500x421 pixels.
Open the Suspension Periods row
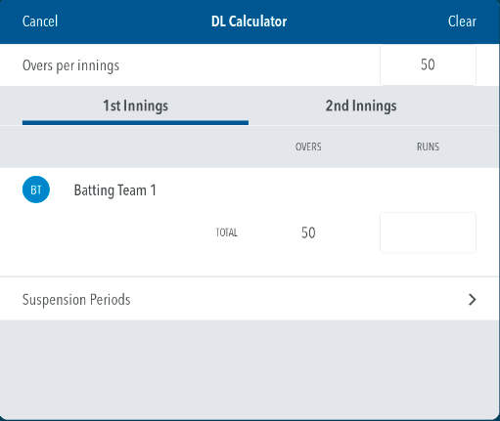250,299
